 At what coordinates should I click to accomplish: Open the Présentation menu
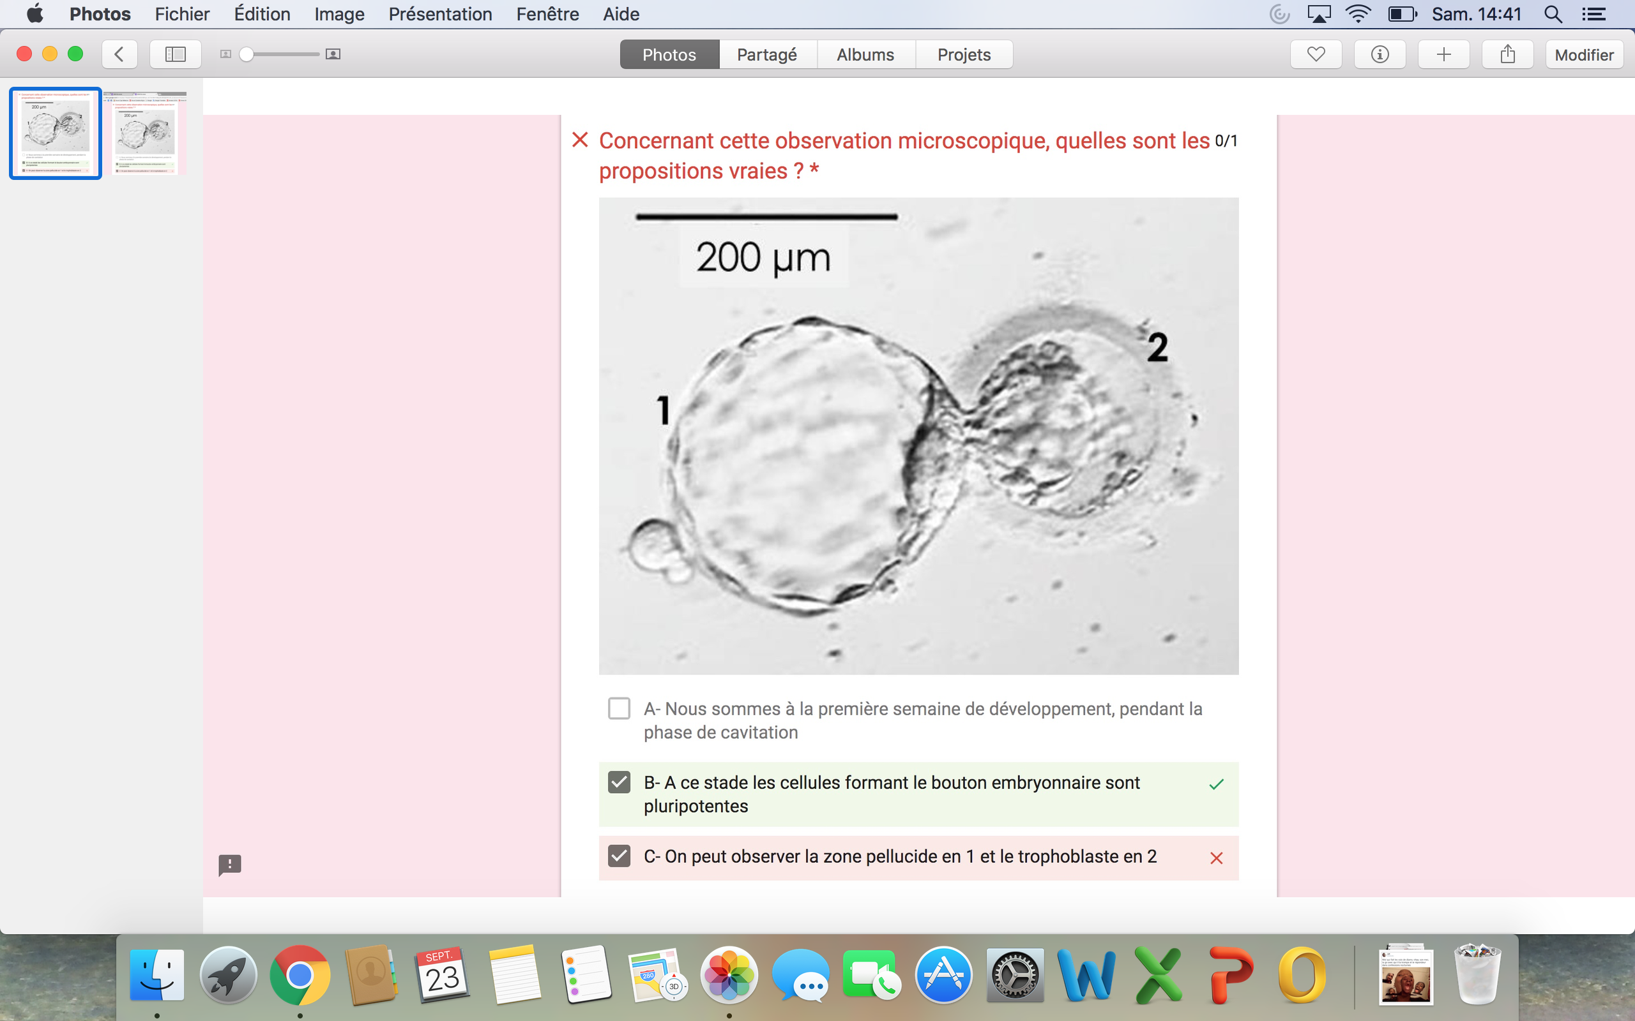tap(440, 14)
